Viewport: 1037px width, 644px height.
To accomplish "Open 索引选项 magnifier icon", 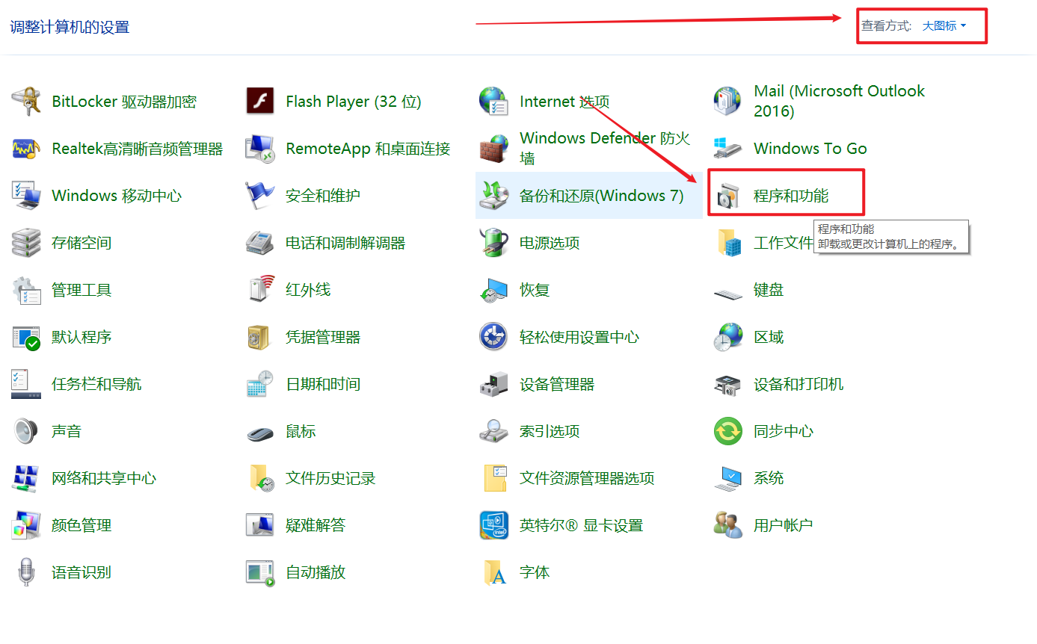I will (x=493, y=431).
